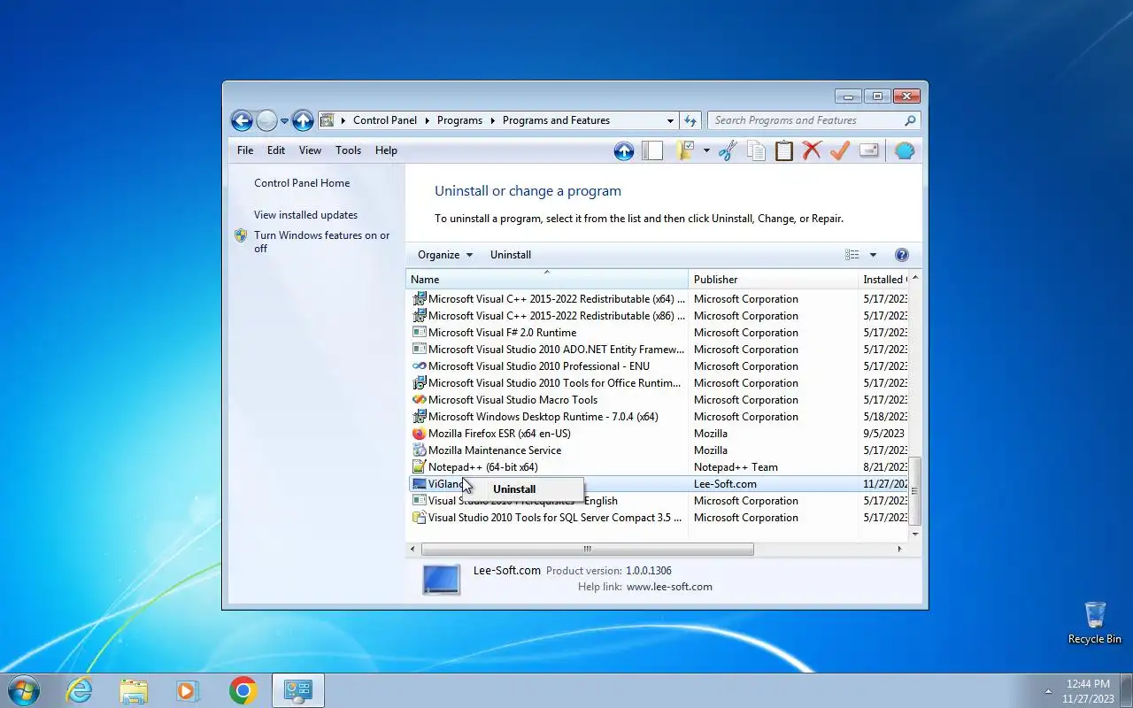Open Google Chrome from the taskbar
The width and height of the screenshot is (1133, 708).
coord(243,690)
